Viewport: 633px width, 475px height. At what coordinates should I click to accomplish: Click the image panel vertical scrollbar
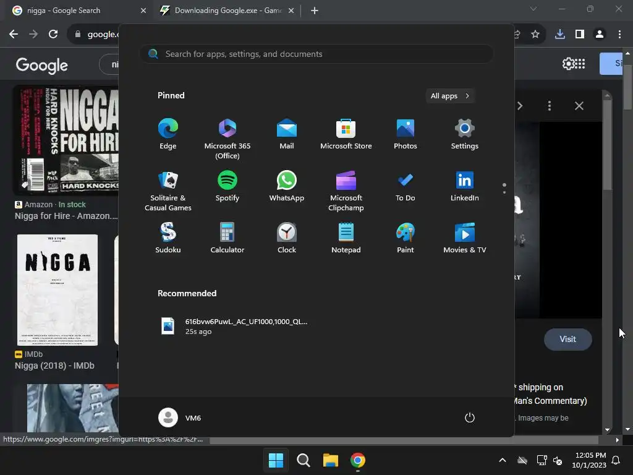(x=607, y=145)
